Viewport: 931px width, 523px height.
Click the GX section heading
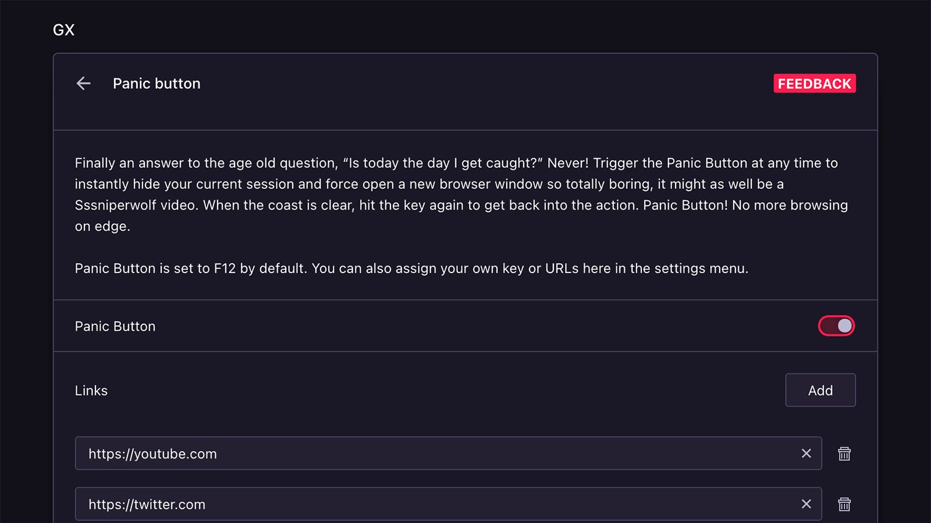(63, 30)
